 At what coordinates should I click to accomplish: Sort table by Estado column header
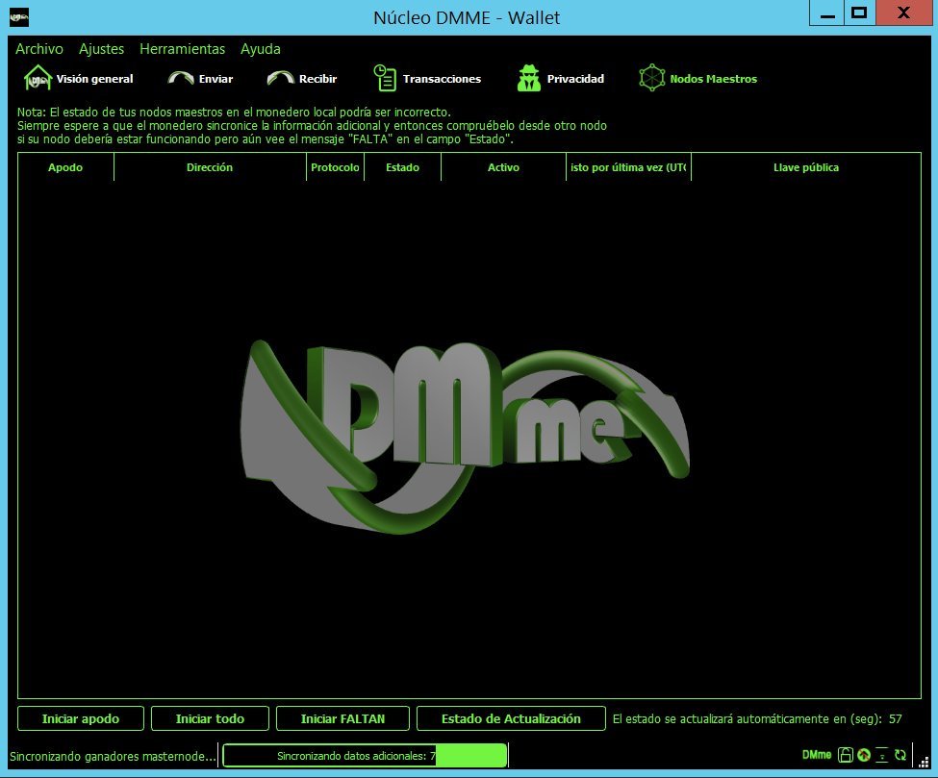(x=402, y=167)
